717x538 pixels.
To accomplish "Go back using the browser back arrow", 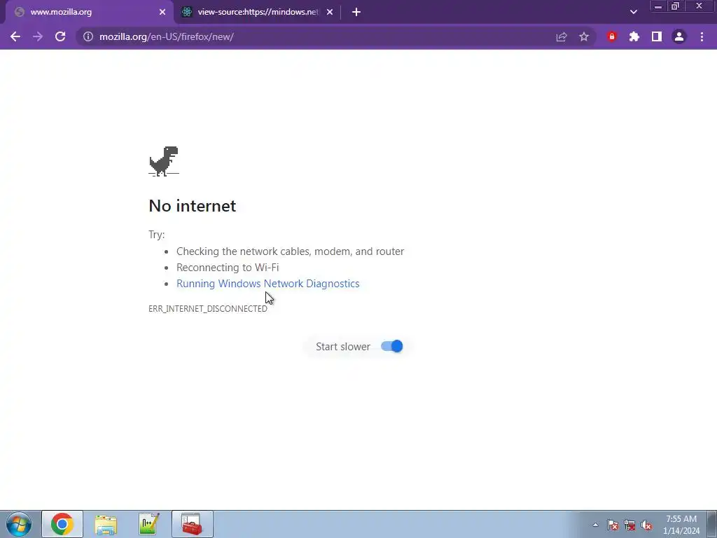I will 15,36.
